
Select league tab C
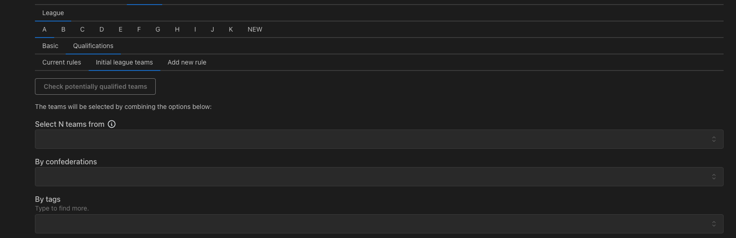pyautogui.click(x=82, y=29)
